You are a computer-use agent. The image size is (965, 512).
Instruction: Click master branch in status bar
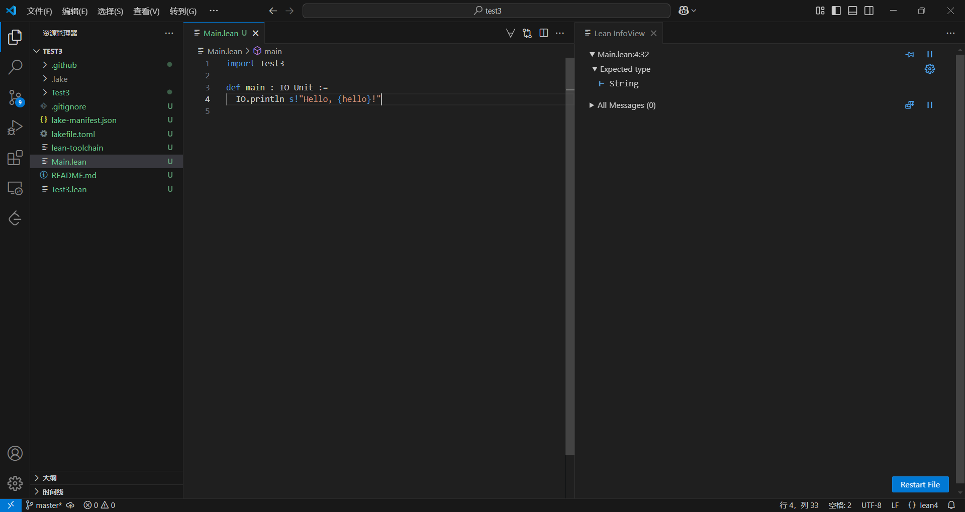click(44, 505)
